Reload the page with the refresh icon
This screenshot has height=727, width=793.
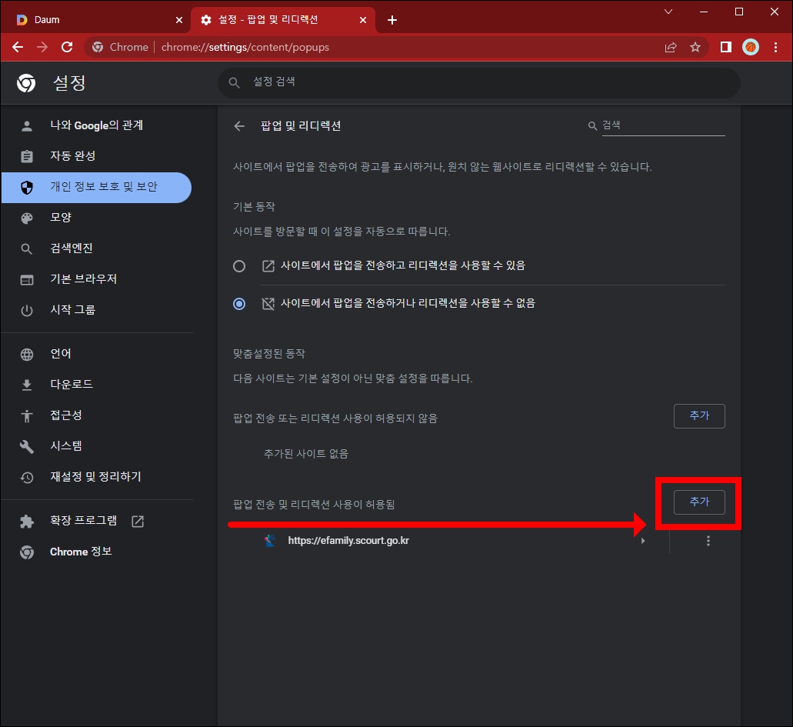coord(67,47)
